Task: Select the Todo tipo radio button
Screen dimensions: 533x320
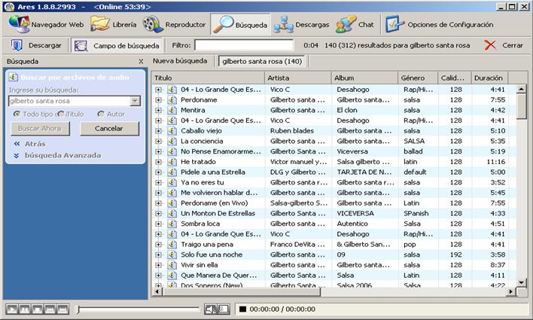Action: click(17, 114)
